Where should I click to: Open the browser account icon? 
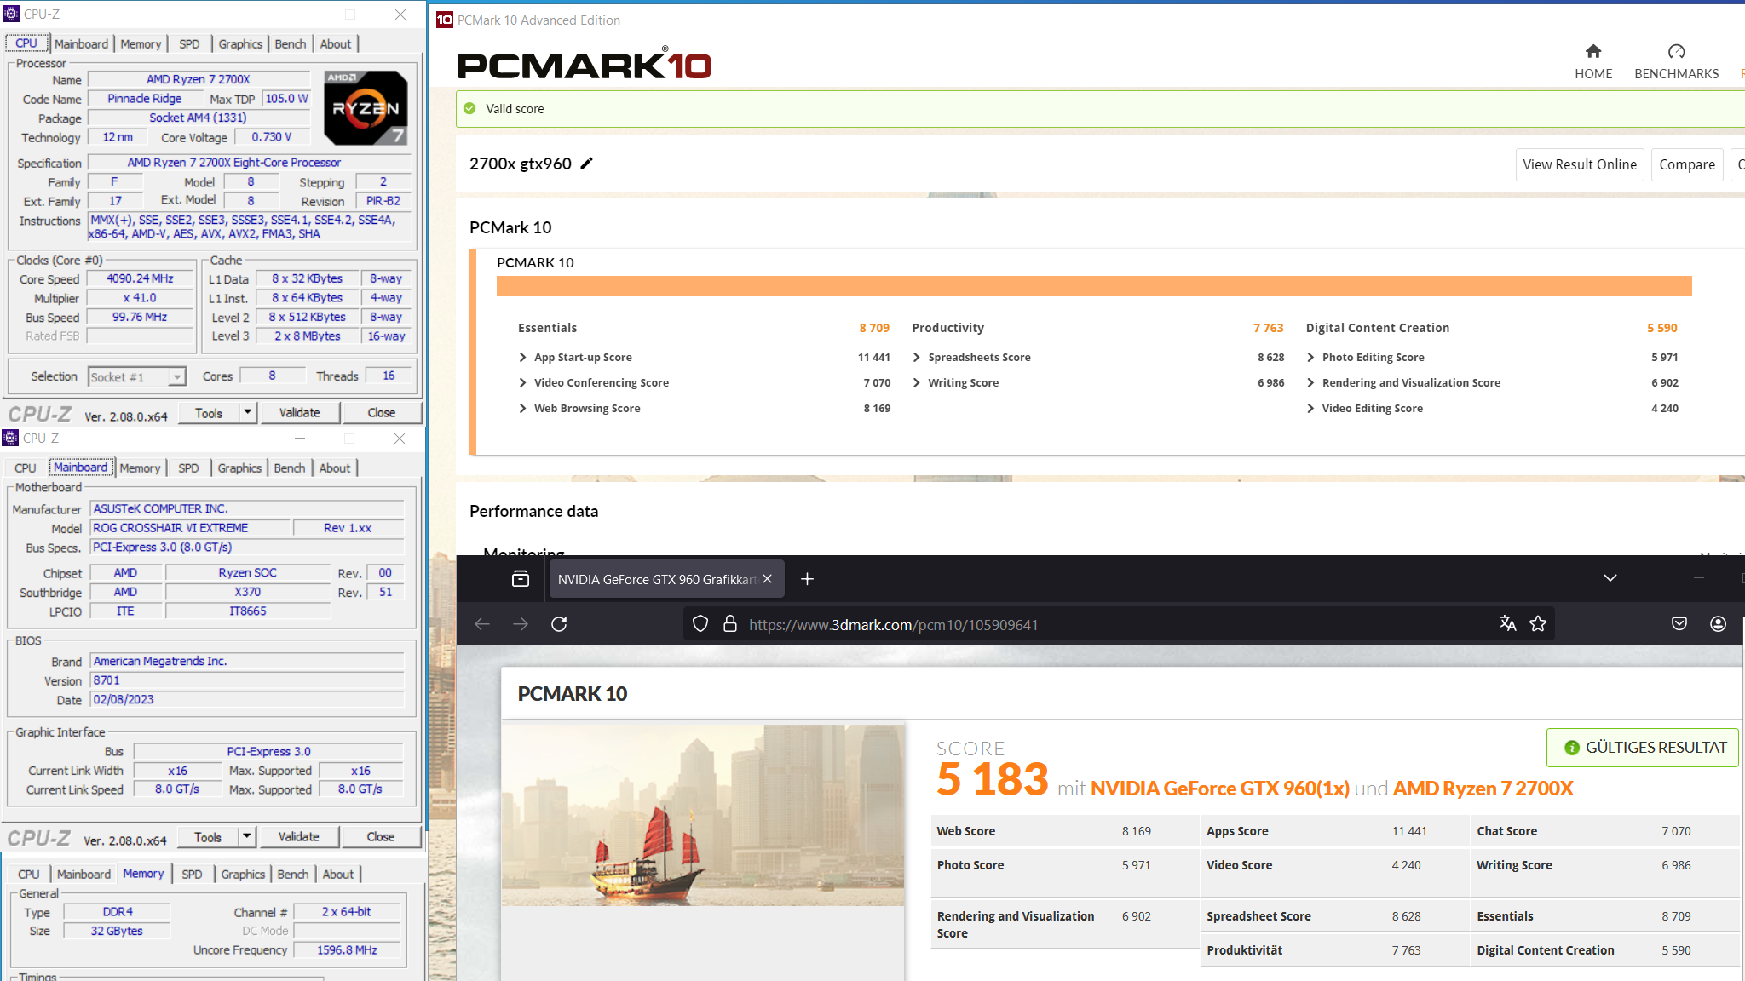(x=1719, y=624)
